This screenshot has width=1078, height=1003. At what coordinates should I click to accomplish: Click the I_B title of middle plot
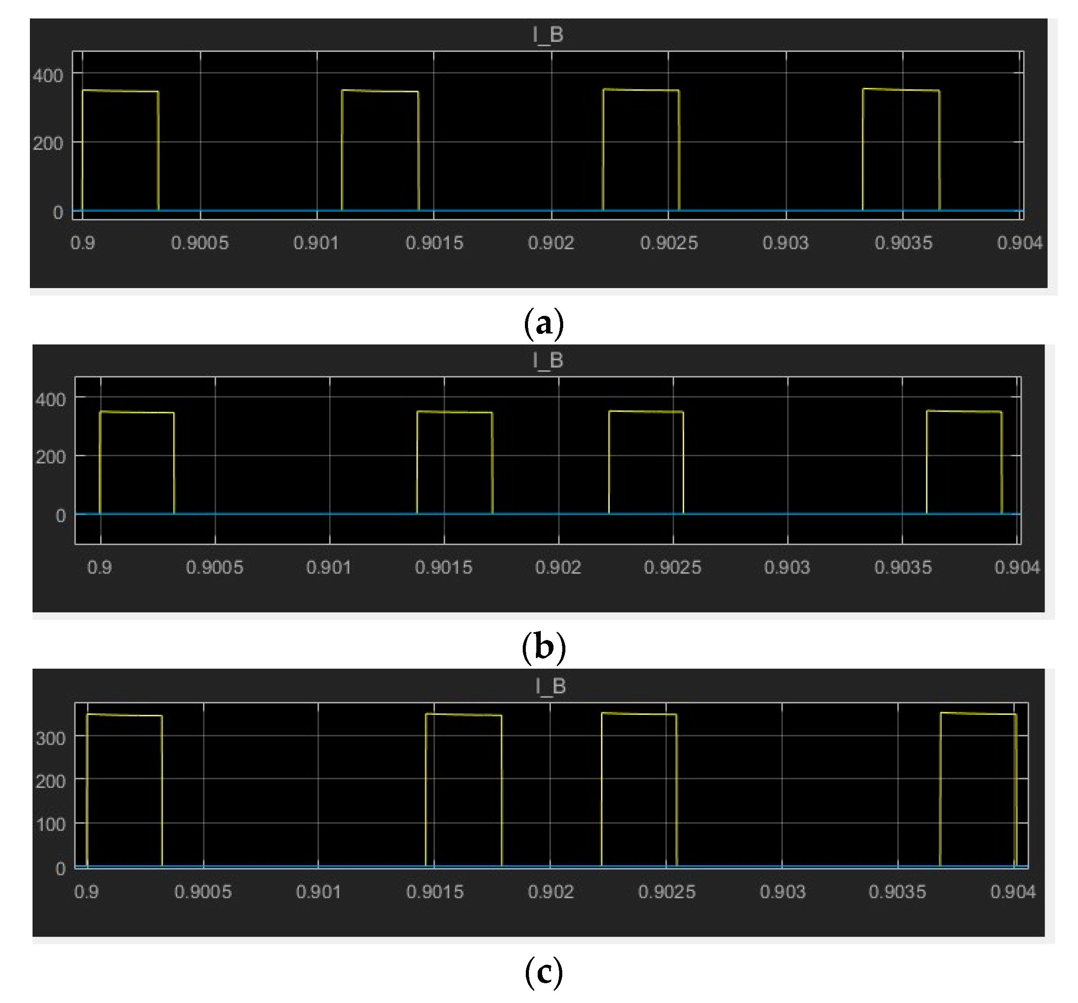click(548, 360)
